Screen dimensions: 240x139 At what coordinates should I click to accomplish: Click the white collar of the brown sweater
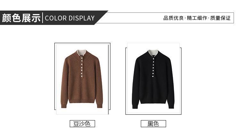click(x=82, y=52)
